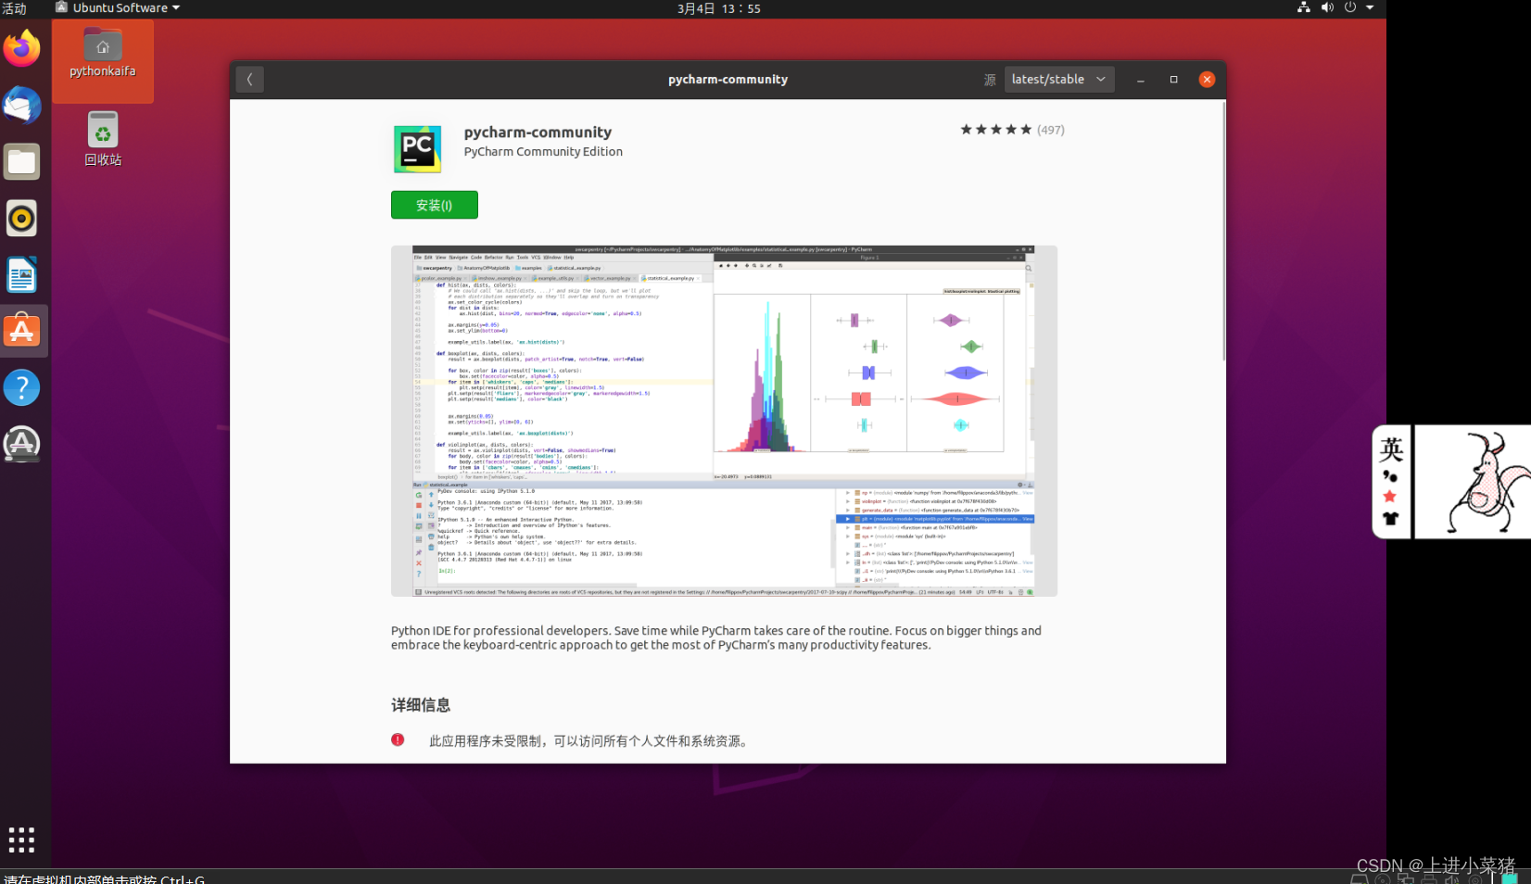Go back using the header back arrow
1531x884 pixels.
coord(249,80)
